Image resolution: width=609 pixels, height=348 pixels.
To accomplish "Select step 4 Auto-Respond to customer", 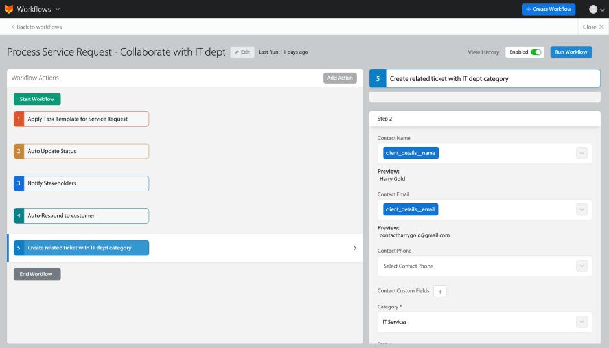I will pyautogui.click(x=81, y=216).
